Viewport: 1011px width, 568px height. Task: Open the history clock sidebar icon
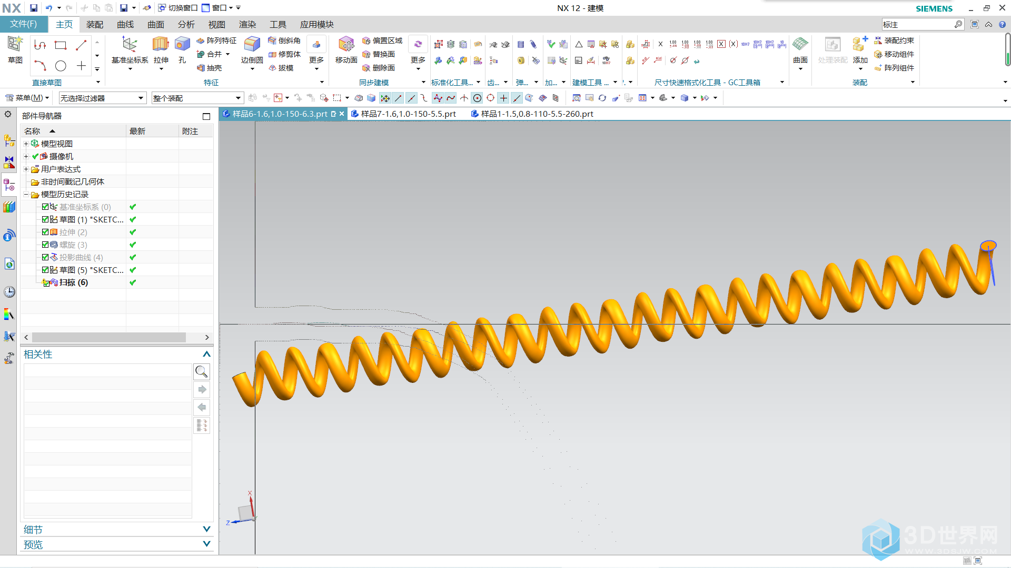[9, 291]
